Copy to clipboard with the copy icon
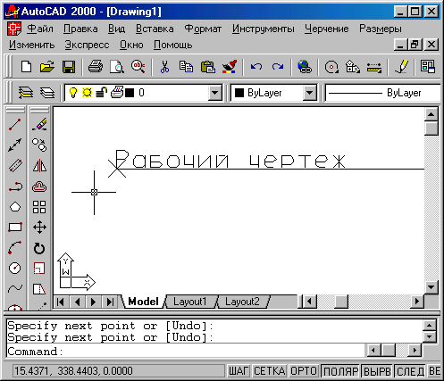444x381 pixels. pyautogui.click(x=186, y=67)
